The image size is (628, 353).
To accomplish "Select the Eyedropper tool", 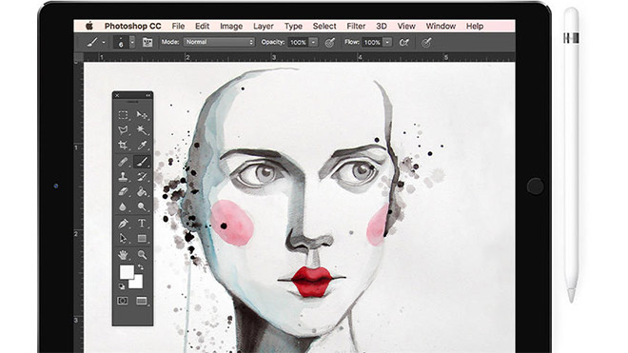I will (142, 145).
